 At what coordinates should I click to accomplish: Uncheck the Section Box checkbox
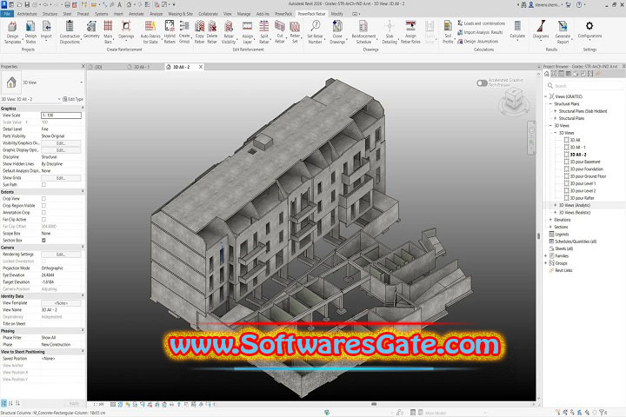click(x=44, y=241)
